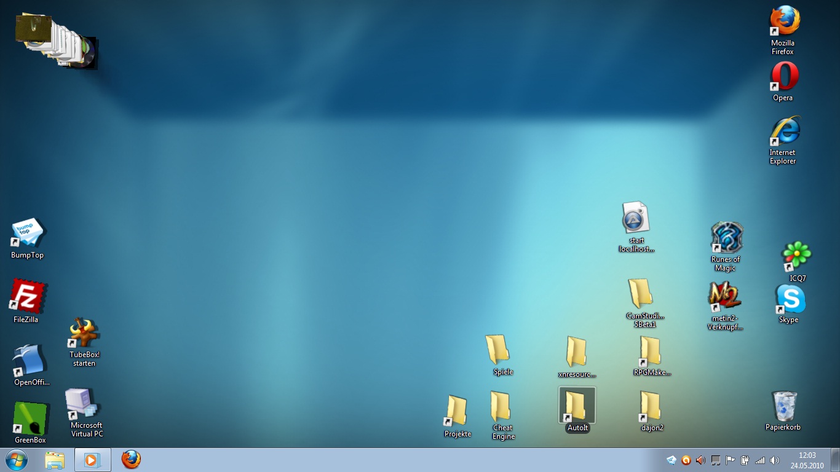The width and height of the screenshot is (840, 472).
Task: Click the GreenBox desktop shortcut
Action: point(30,418)
